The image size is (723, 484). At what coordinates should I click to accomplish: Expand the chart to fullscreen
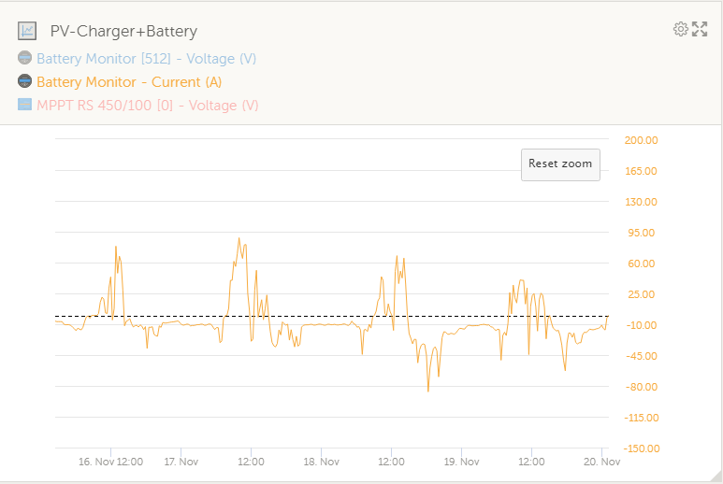pyautogui.click(x=700, y=29)
